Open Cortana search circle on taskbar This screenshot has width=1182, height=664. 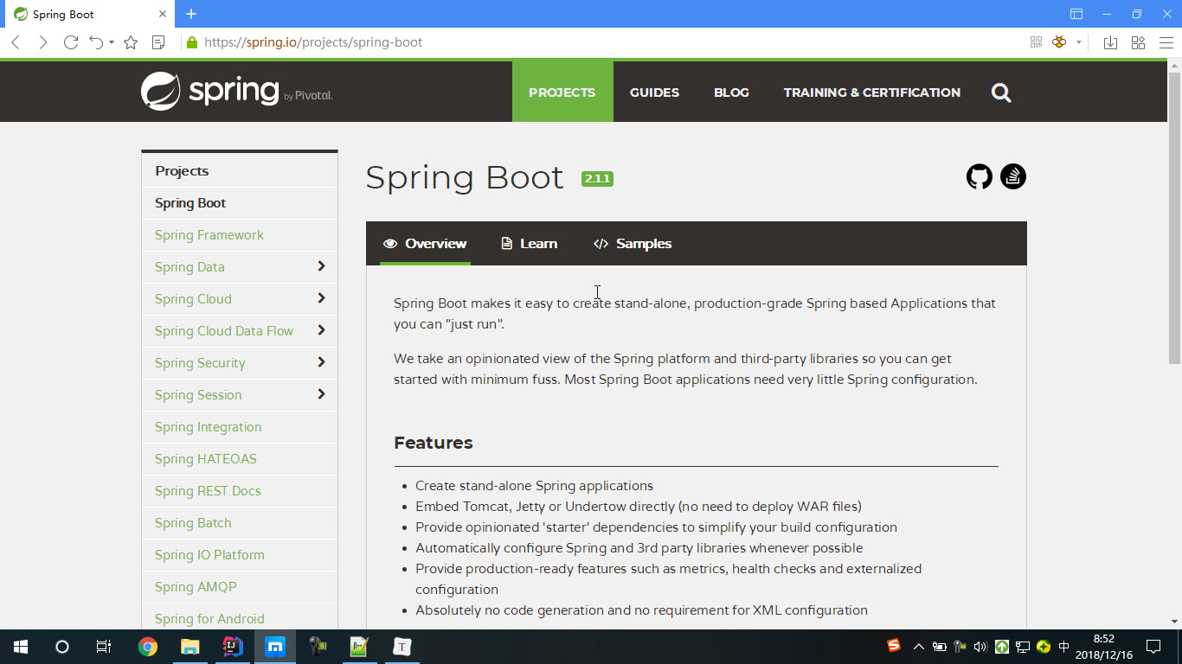click(x=61, y=647)
